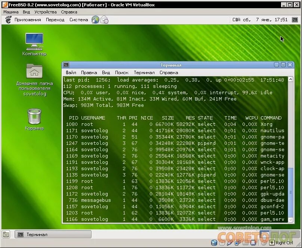Click terminal scrollbar up arrow
The width and height of the screenshot is (302, 248).
291,79
